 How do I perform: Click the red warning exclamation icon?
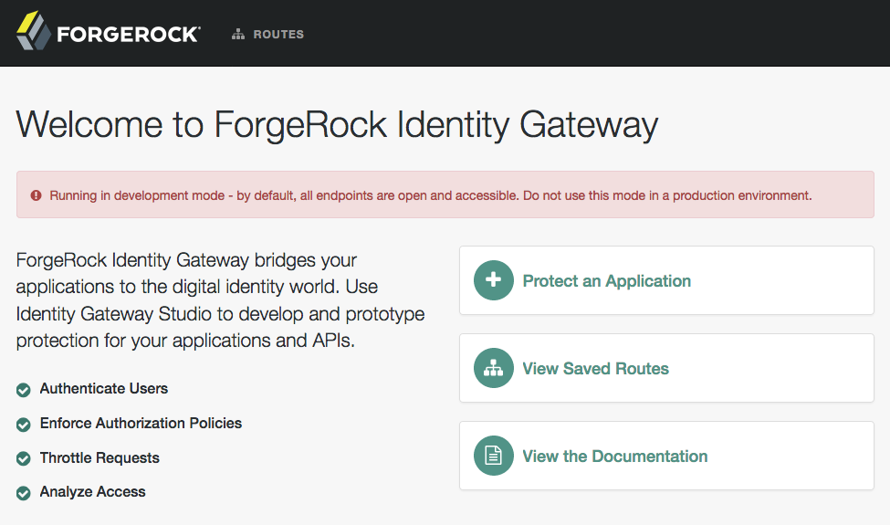point(36,195)
